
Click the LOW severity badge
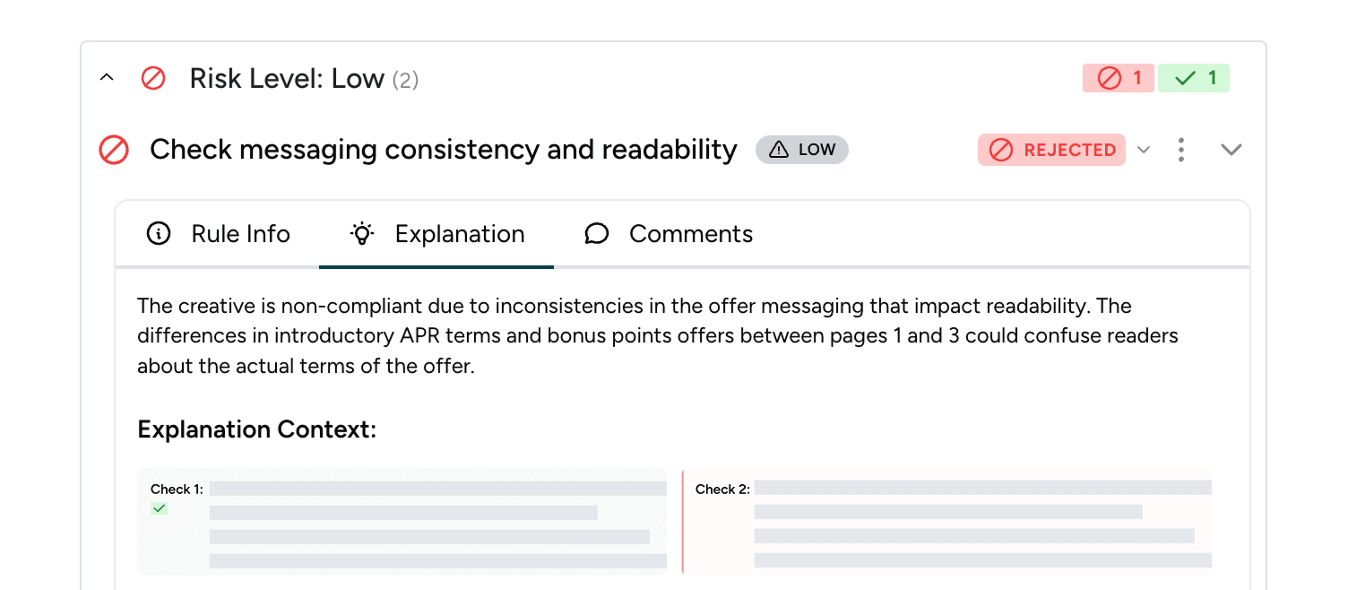[x=802, y=150]
